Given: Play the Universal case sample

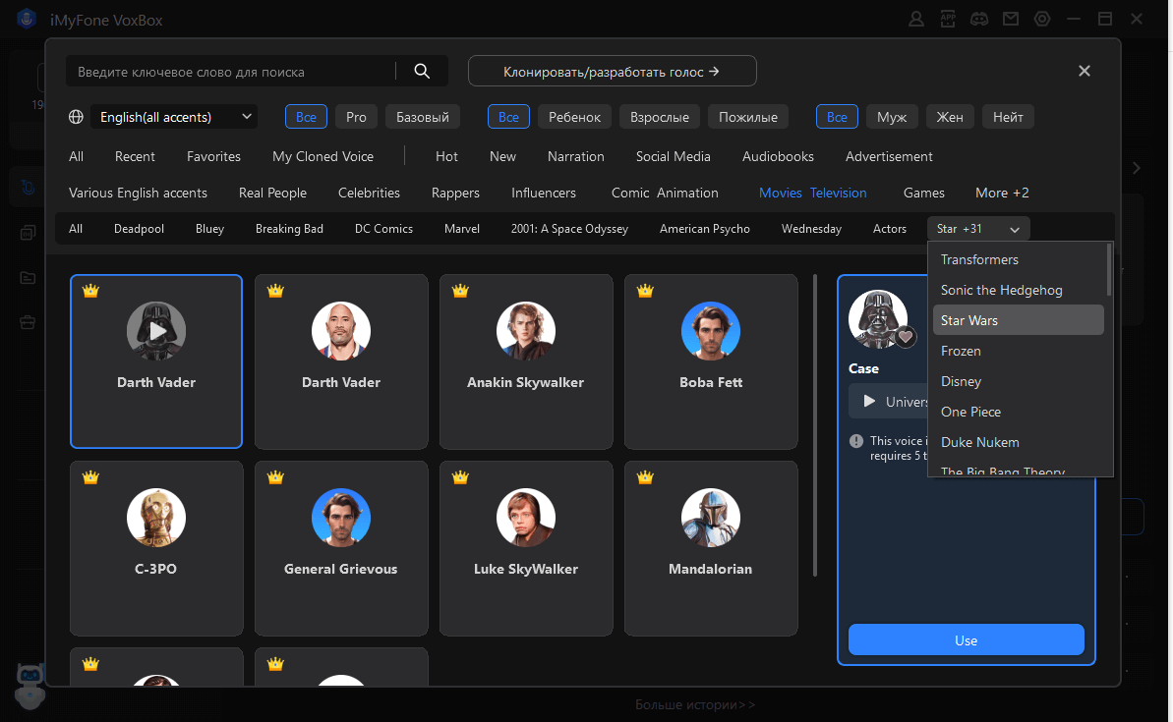Looking at the screenshot, I should [x=869, y=402].
